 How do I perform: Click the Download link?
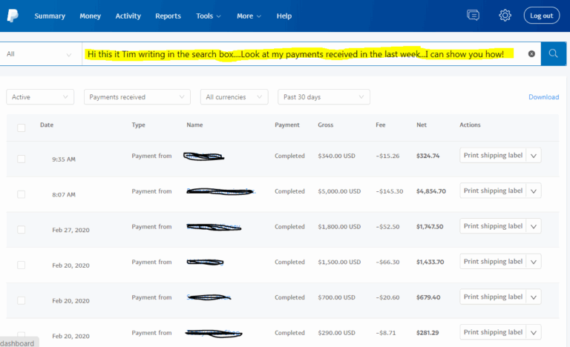pos(543,97)
